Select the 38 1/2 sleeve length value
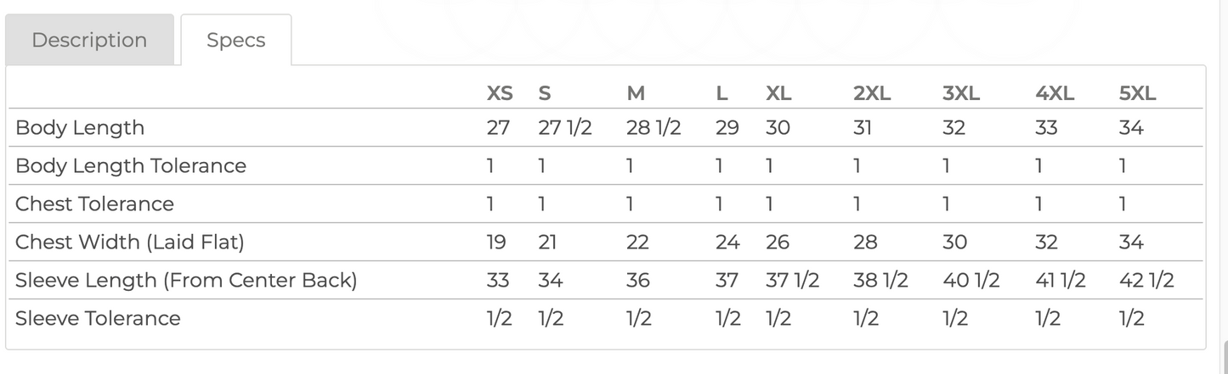This screenshot has width=1228, height=374. [x=880, y=280]
